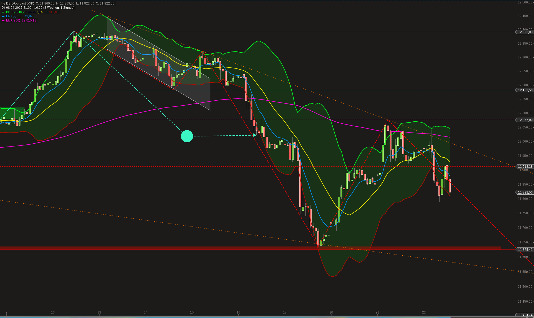Select the DB DAX (Last, XXP) title
This screenshot has width=534, height=318.
[x=20, y=3]
